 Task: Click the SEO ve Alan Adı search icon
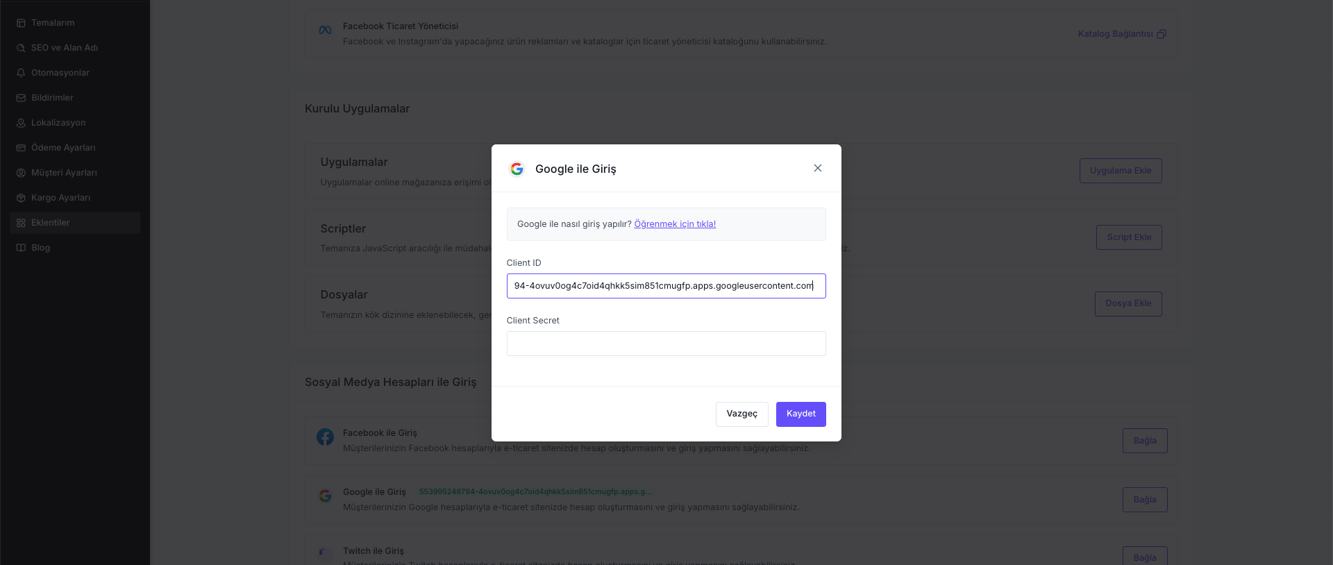click(x=21, y=48)
